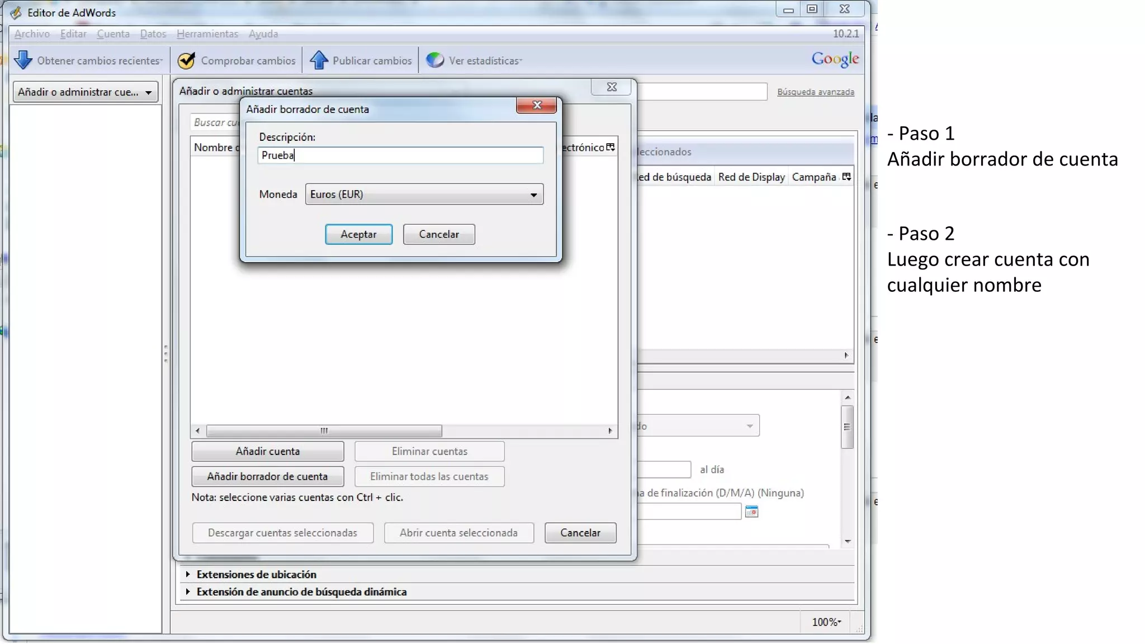Click the Publicar cambios up arrow icon
Image resolution: width=1145 pixels, height=644 pixels.
click(319, 60)
